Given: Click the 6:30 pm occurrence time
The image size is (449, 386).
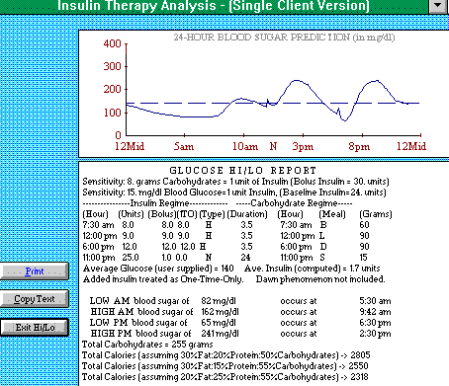Looking at the screenshot, I should (375, 323).
